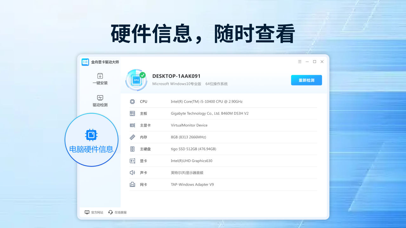Click the 显卡 display card icon

132,161
